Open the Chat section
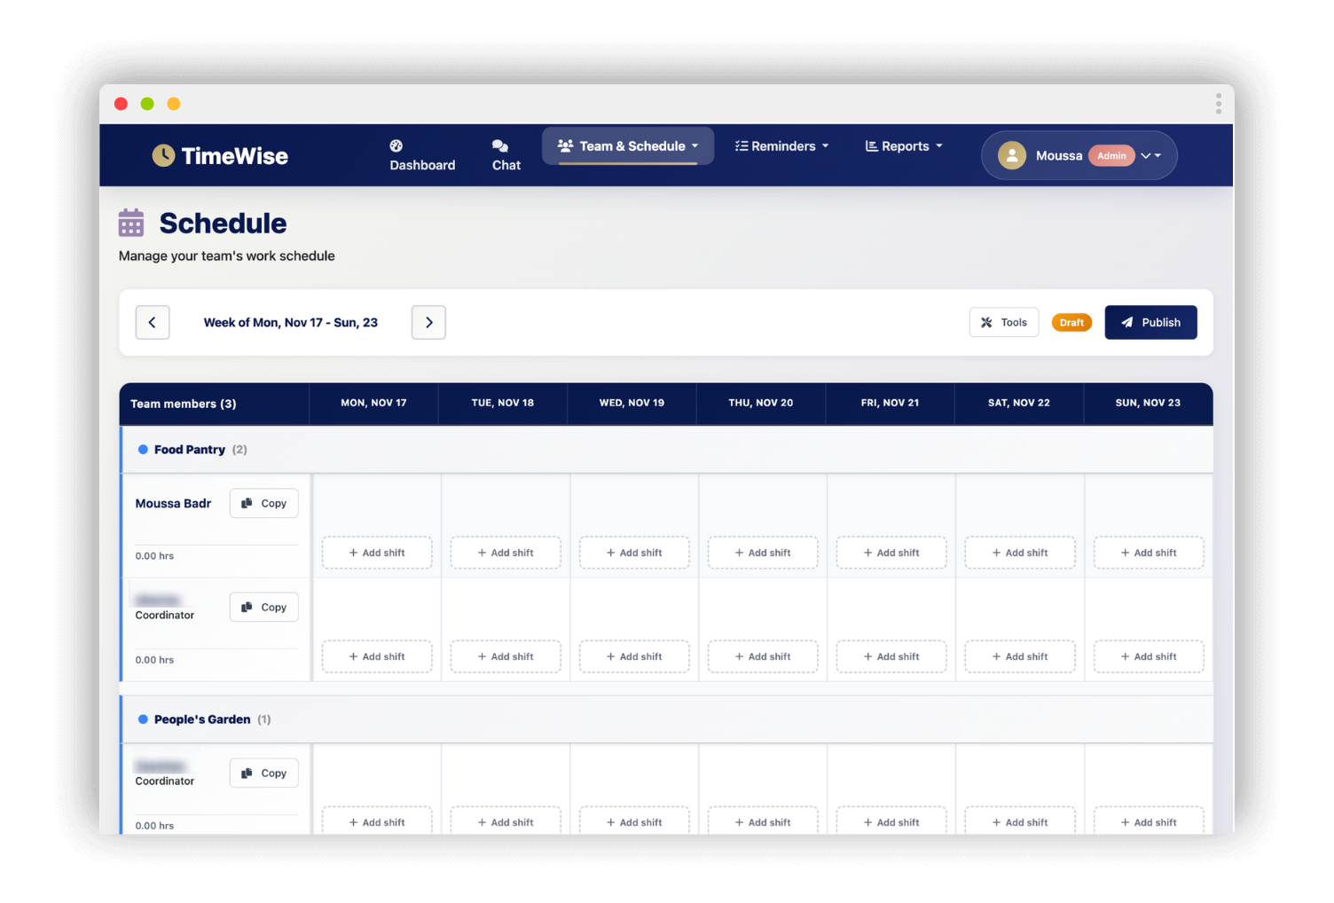1334x903 pixels. (506, 155)
